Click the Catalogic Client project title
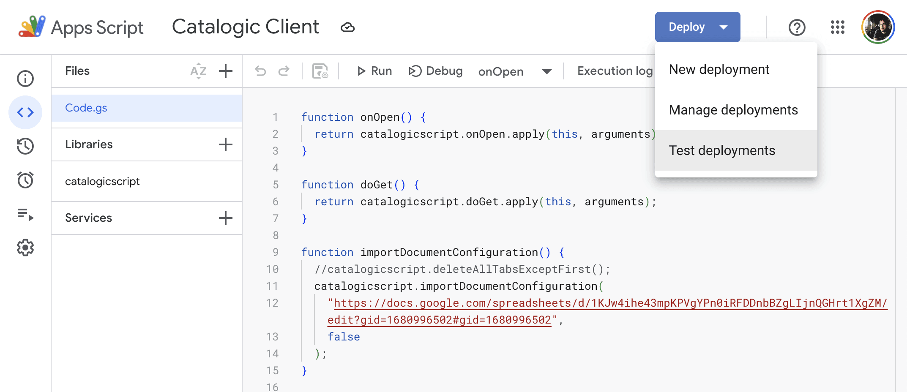This screenshot has height=392, width=907. click(x=246, y=27)
